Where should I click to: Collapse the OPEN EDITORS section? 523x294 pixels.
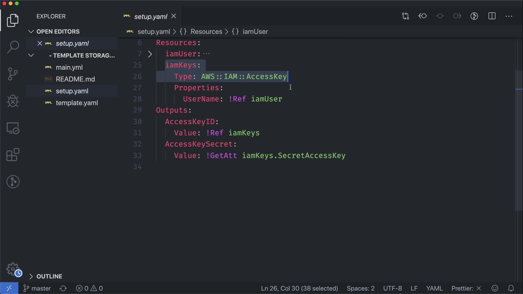[31, 32]
